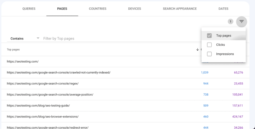Select the seo-browser-extensions blog URL

point(43,117)
